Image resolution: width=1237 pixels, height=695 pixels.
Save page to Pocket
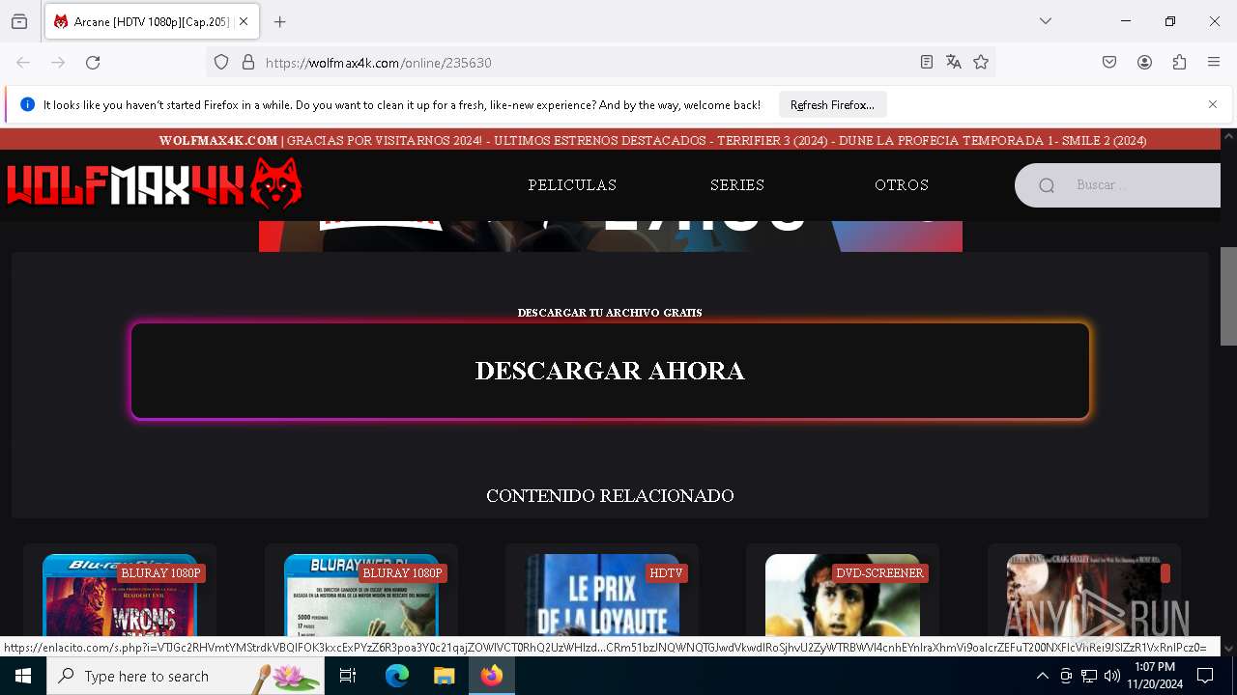click(x=1109, y=63)
